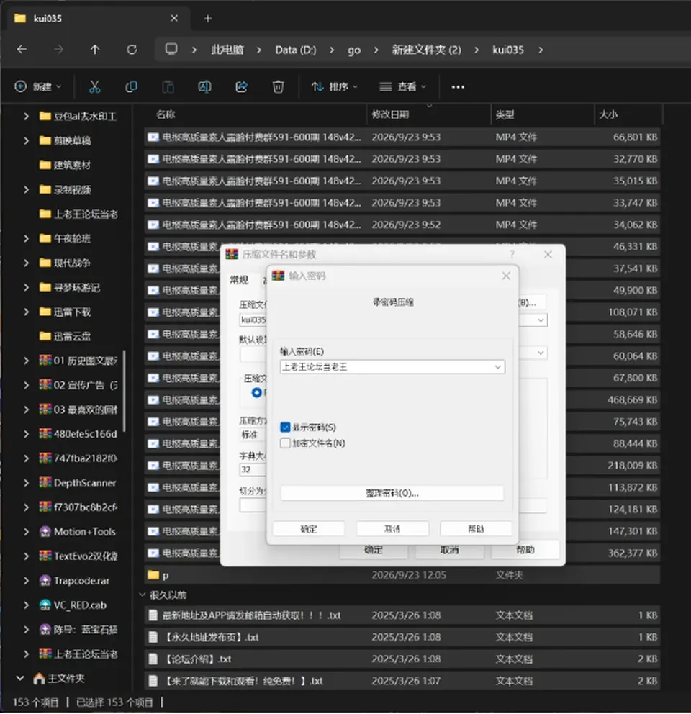Click 取消 in the archive parameters dialog
Viewport: 691px width, 714px height.
coord(449,550)
